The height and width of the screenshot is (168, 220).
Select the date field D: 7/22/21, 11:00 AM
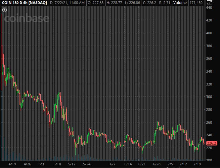click(x=67, y=3)
